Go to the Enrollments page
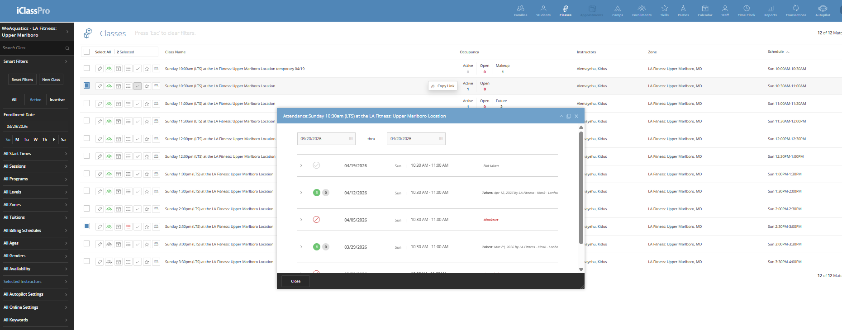Screen dimensions: 842x330 pyautogui.click(x=642, y=11)
